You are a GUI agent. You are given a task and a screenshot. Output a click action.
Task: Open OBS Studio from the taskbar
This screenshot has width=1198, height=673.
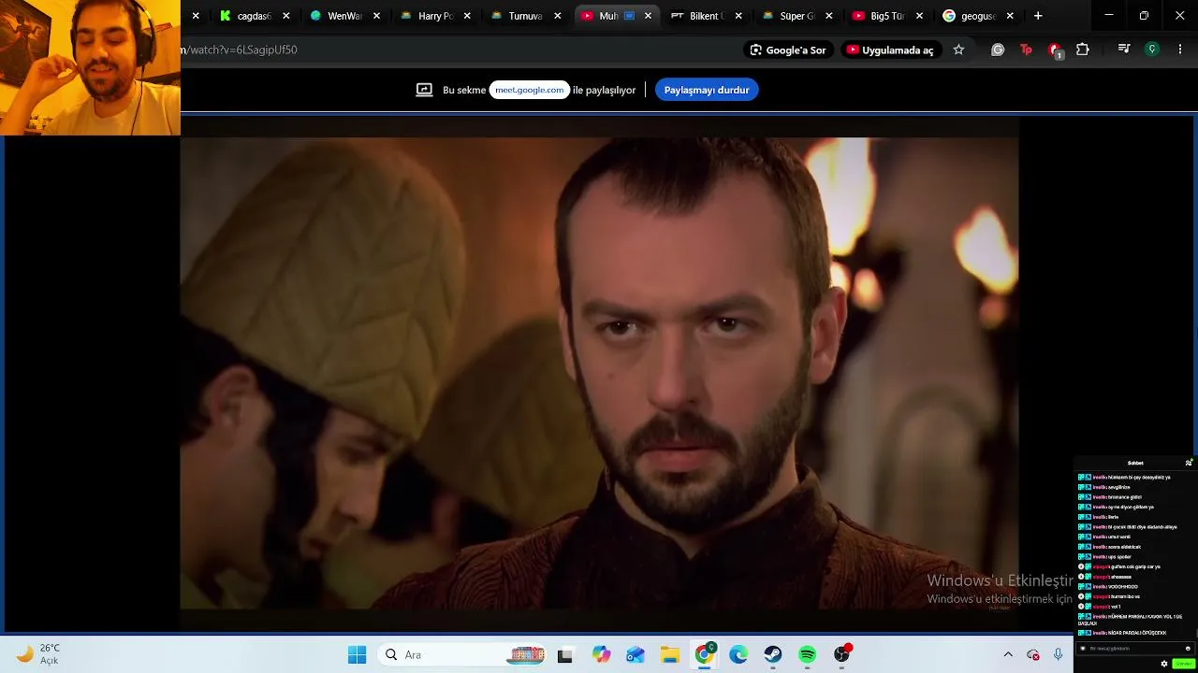(842, 654)
